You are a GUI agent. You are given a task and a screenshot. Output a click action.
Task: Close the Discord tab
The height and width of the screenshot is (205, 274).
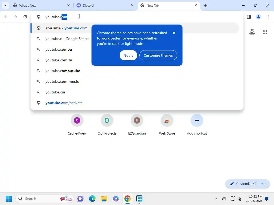click(132, 5)
